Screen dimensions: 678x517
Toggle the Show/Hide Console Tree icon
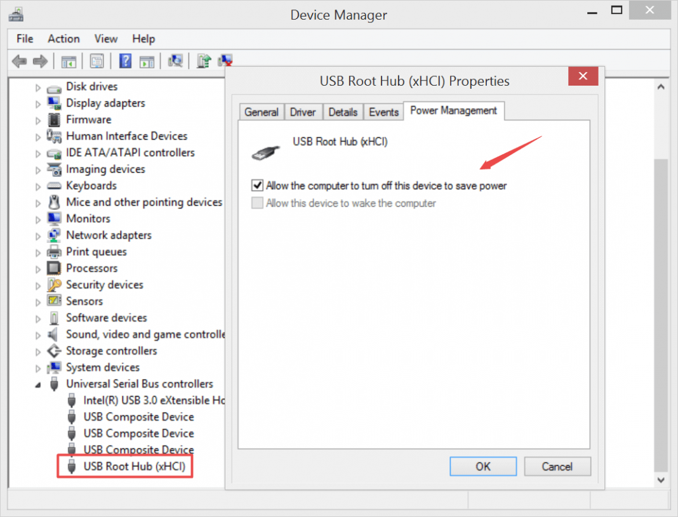(69, 60)
